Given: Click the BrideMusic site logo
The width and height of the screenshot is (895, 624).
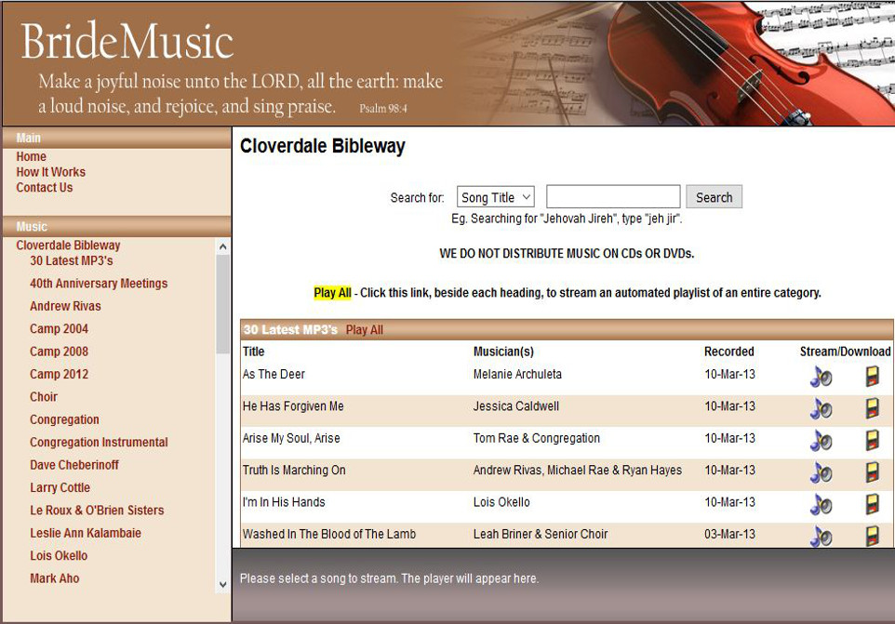Looking at the screenshot, I should point(127,41).
